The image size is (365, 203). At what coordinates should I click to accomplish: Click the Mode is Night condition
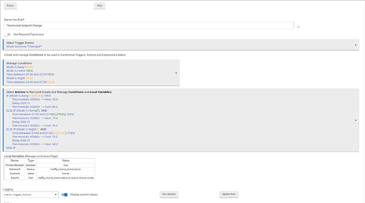pos(20,78)
